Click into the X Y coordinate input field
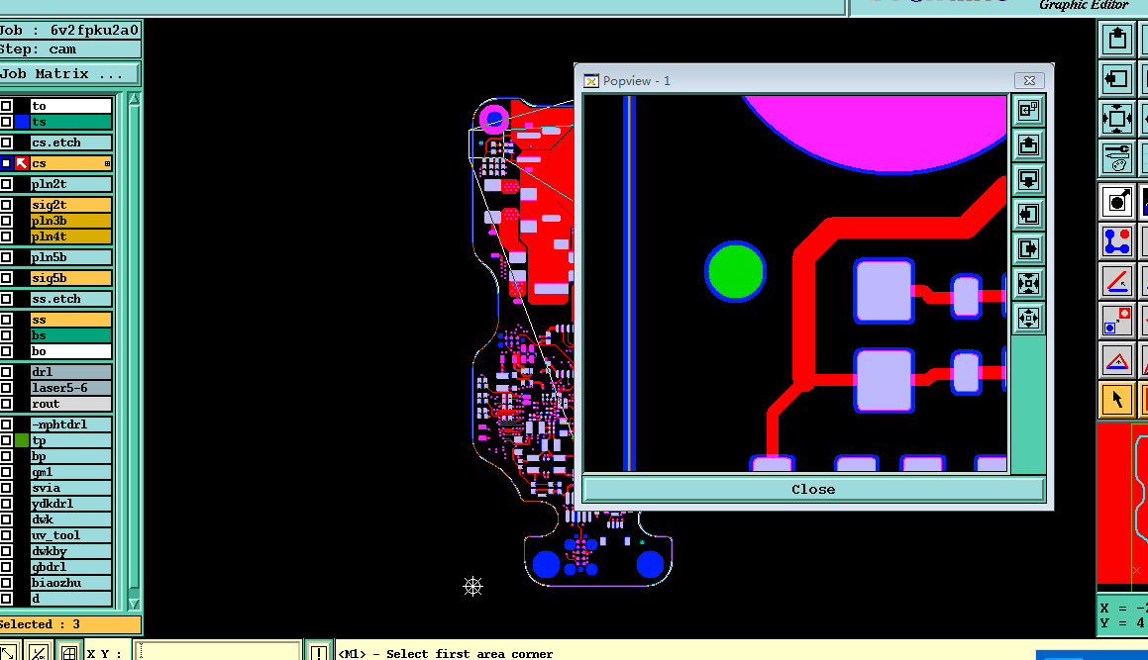 (x=218, y=651)
